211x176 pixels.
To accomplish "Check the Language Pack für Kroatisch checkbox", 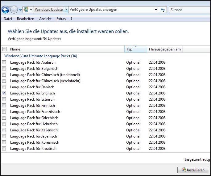I will tap(4, 149).
